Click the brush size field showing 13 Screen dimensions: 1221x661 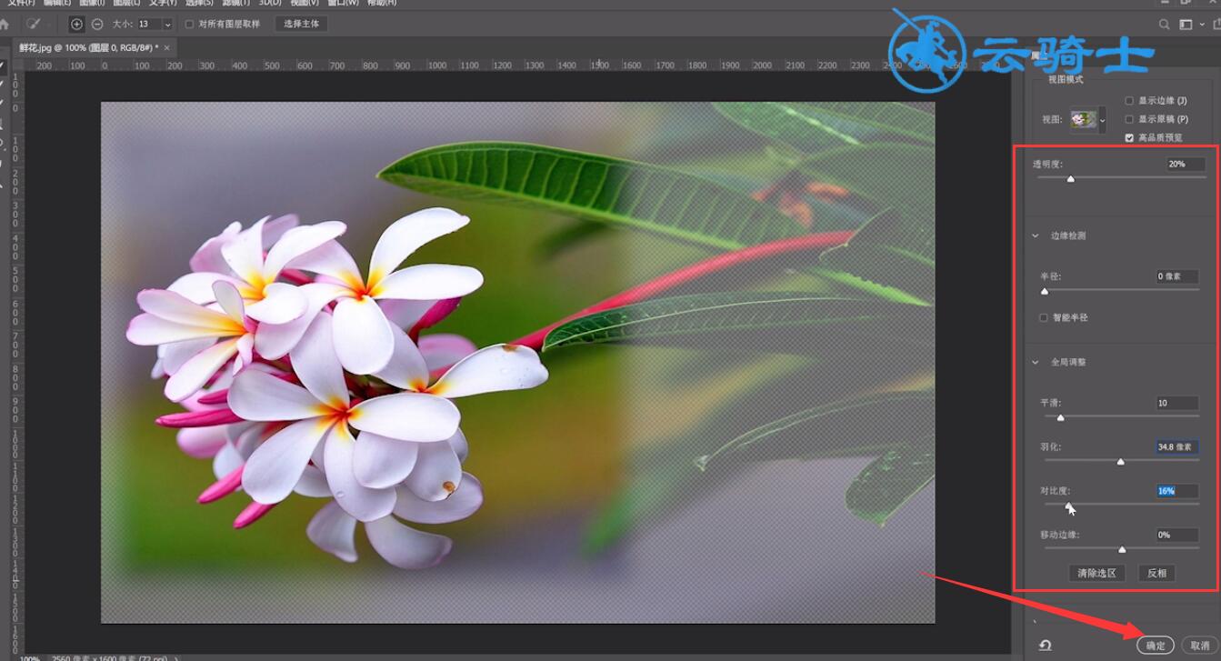[x=149, y=25]
